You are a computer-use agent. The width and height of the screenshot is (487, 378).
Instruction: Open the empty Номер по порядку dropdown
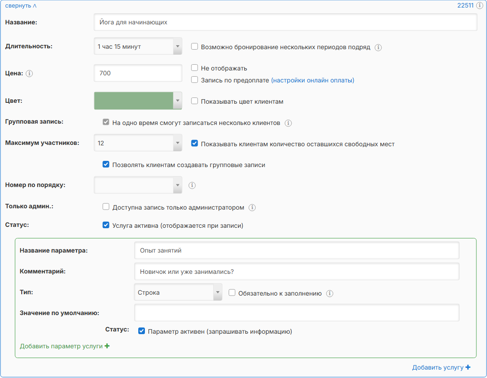point(138,185)
